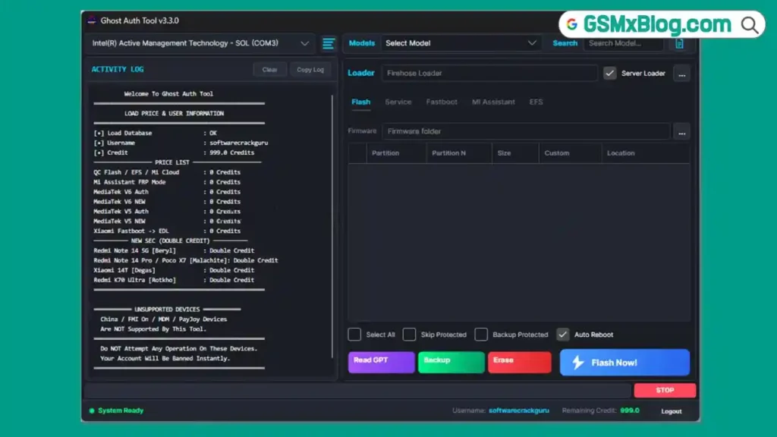The width and height of the screenshot is (777, 437).
Task: Click the Firmware folder input field
Action: tap(525, 132)
